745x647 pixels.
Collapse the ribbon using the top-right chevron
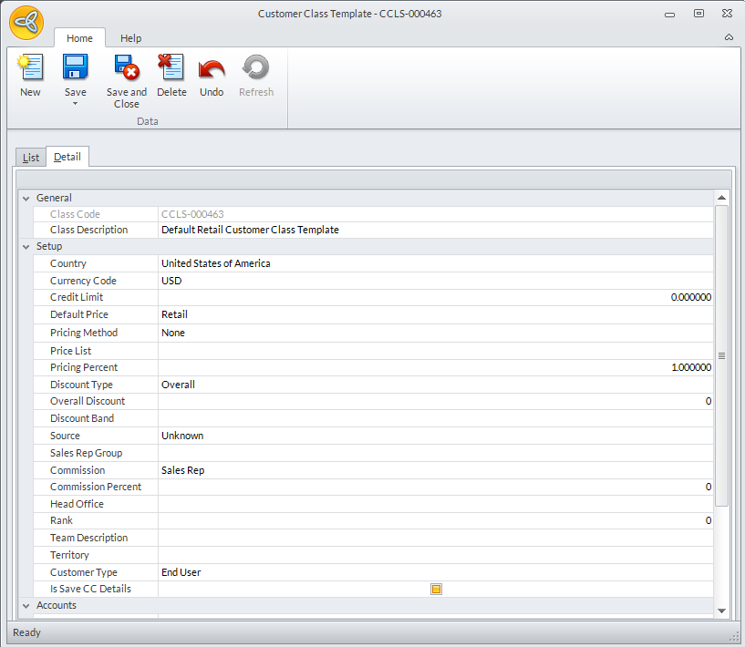(729, 37)
